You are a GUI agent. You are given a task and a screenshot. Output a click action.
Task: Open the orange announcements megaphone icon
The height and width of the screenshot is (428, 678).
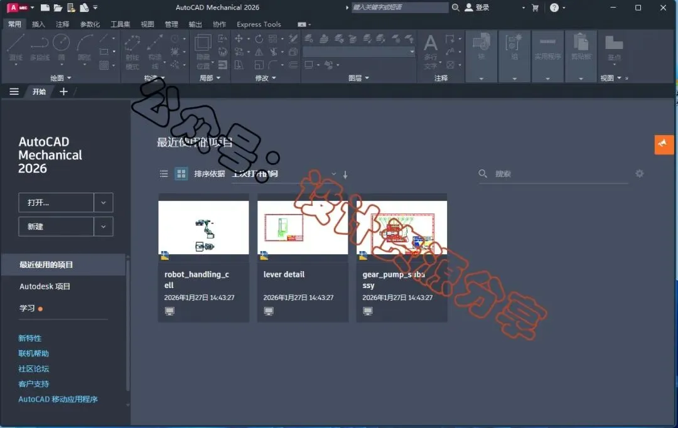664,144
